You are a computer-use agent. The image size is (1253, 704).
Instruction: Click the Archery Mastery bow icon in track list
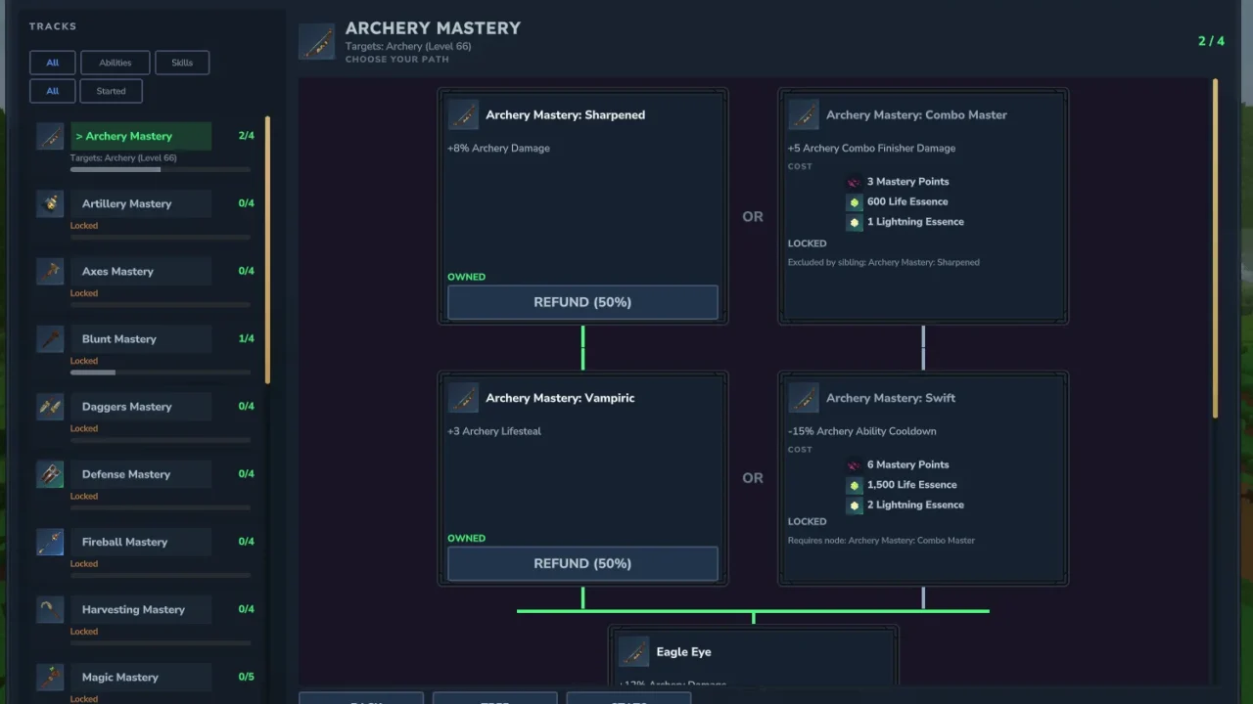tap(50, 136)
